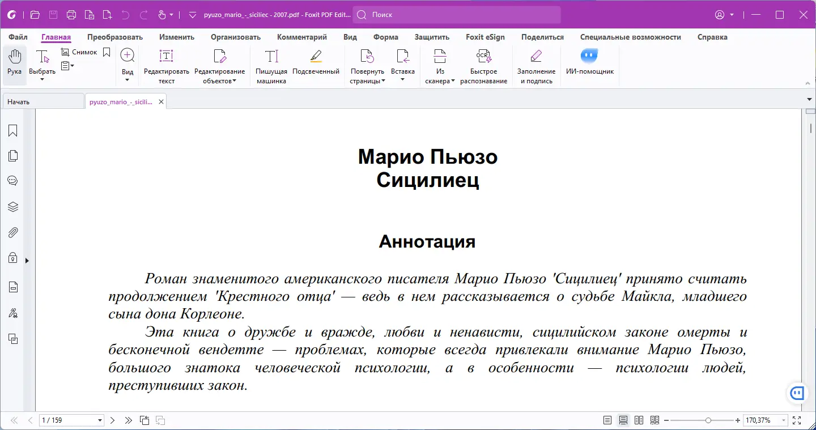Open the Bookmarks panel in sidebar
Image resolution: width=816 pixels, height=430 pixels.
(12, 131)
